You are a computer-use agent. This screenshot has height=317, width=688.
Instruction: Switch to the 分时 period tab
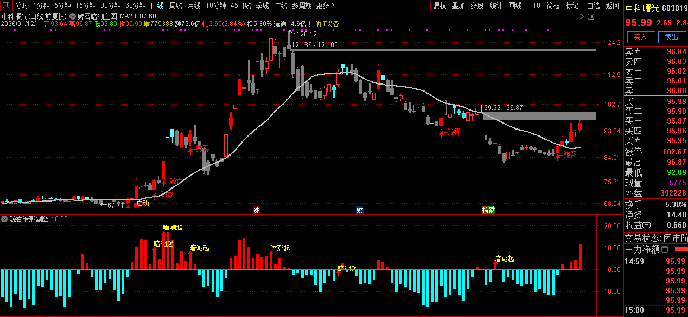point(22,5)
